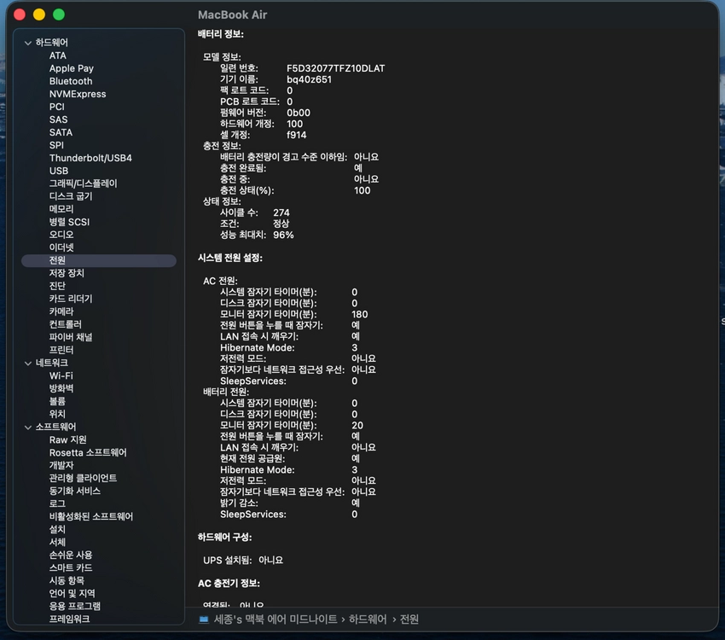The image size is (725, 640).
Task: Choose PCI in the hardware list
Action: click(57, 107)
